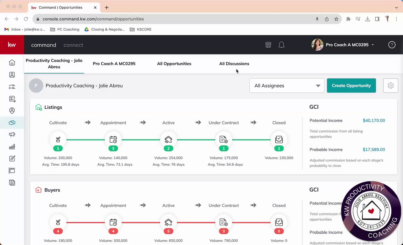
Task: Open Campaigns megaphone sidebar icon
Action: [12, 135]
